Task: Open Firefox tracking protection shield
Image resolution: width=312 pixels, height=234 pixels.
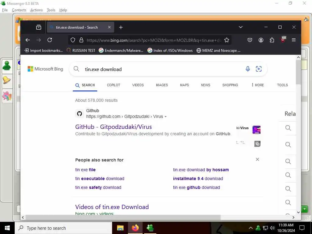Action: point(73,40)
